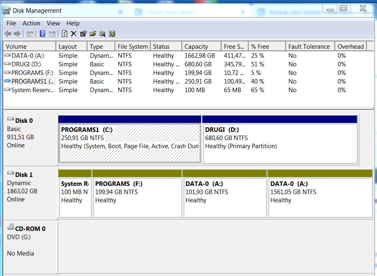The height and width of the screenshot is (276, 377).
Task: Open Properties using the toolbar icon
Action: coord(83,34)
